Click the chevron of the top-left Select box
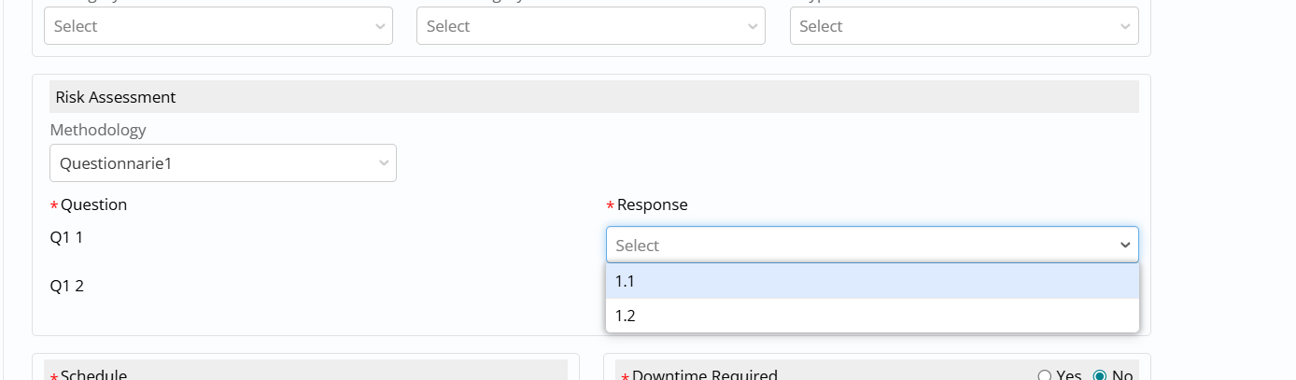 point(380,27)
